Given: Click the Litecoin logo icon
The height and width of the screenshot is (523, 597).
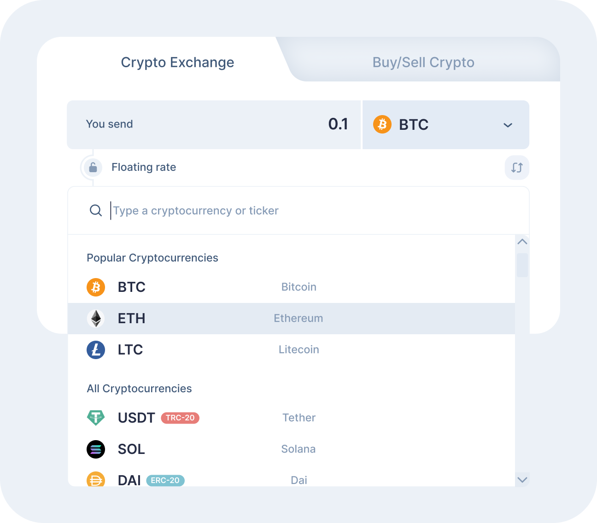Looking at the screenshot, I should (x=96, y=350).
